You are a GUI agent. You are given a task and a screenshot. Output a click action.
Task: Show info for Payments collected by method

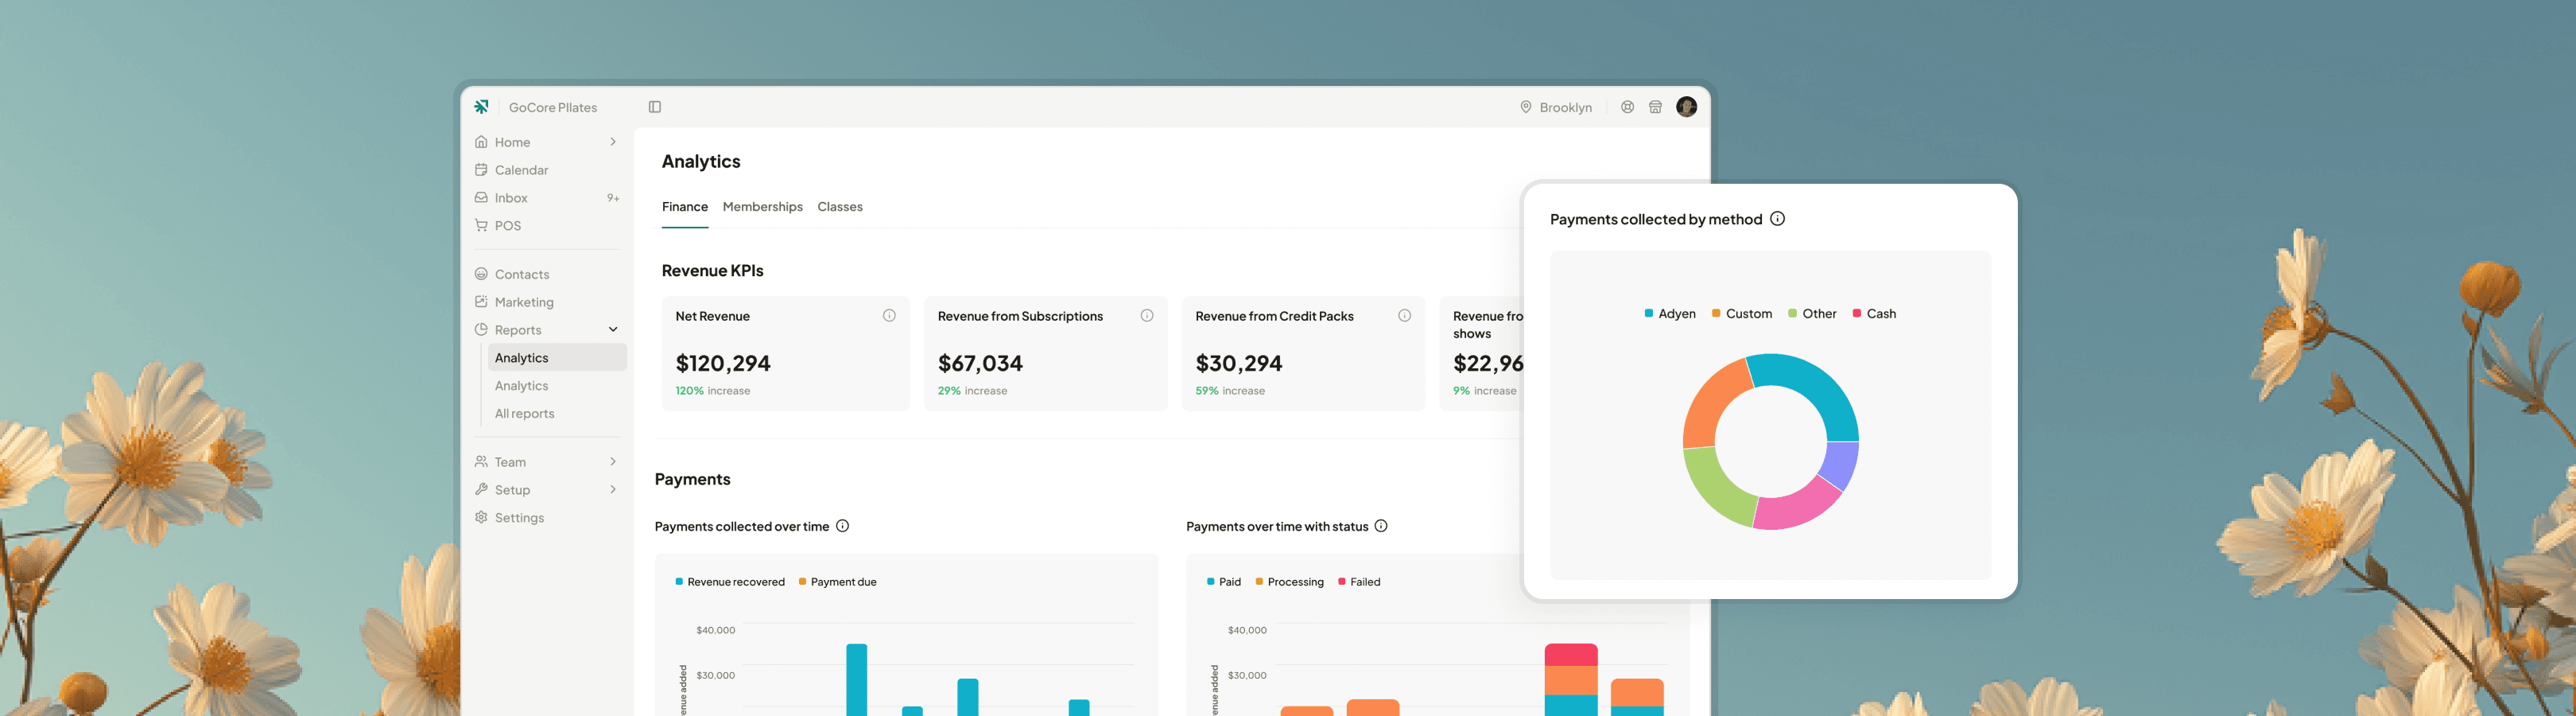click(1777, 219)
